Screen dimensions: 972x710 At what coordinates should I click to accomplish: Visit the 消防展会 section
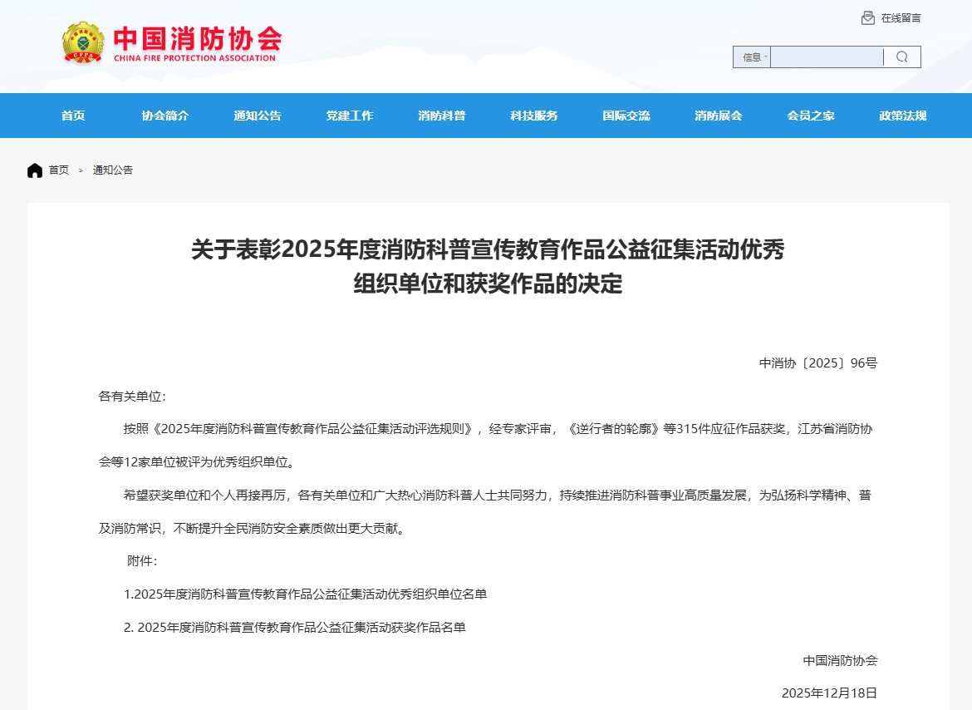[719, 116]
